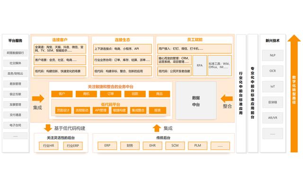The image size is (303, 170).
Task: Click the orange right arrow above 集成
Action: [38, 99]
